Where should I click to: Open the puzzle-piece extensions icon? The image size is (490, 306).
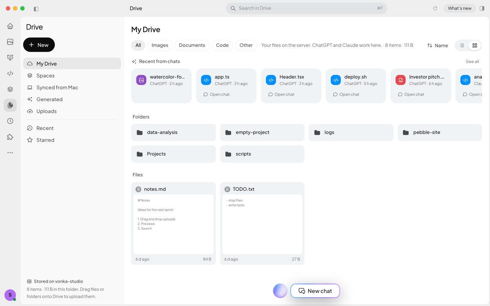(10, 137)
